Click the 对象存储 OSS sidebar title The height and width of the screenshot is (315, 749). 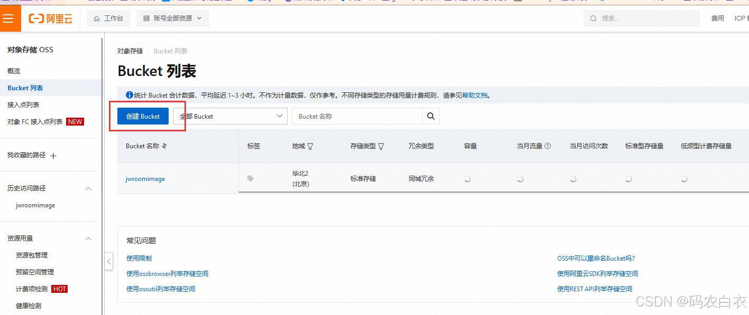(30, 50)
